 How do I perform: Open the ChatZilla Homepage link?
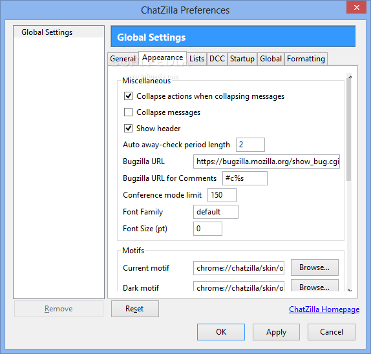coord(324,309)
